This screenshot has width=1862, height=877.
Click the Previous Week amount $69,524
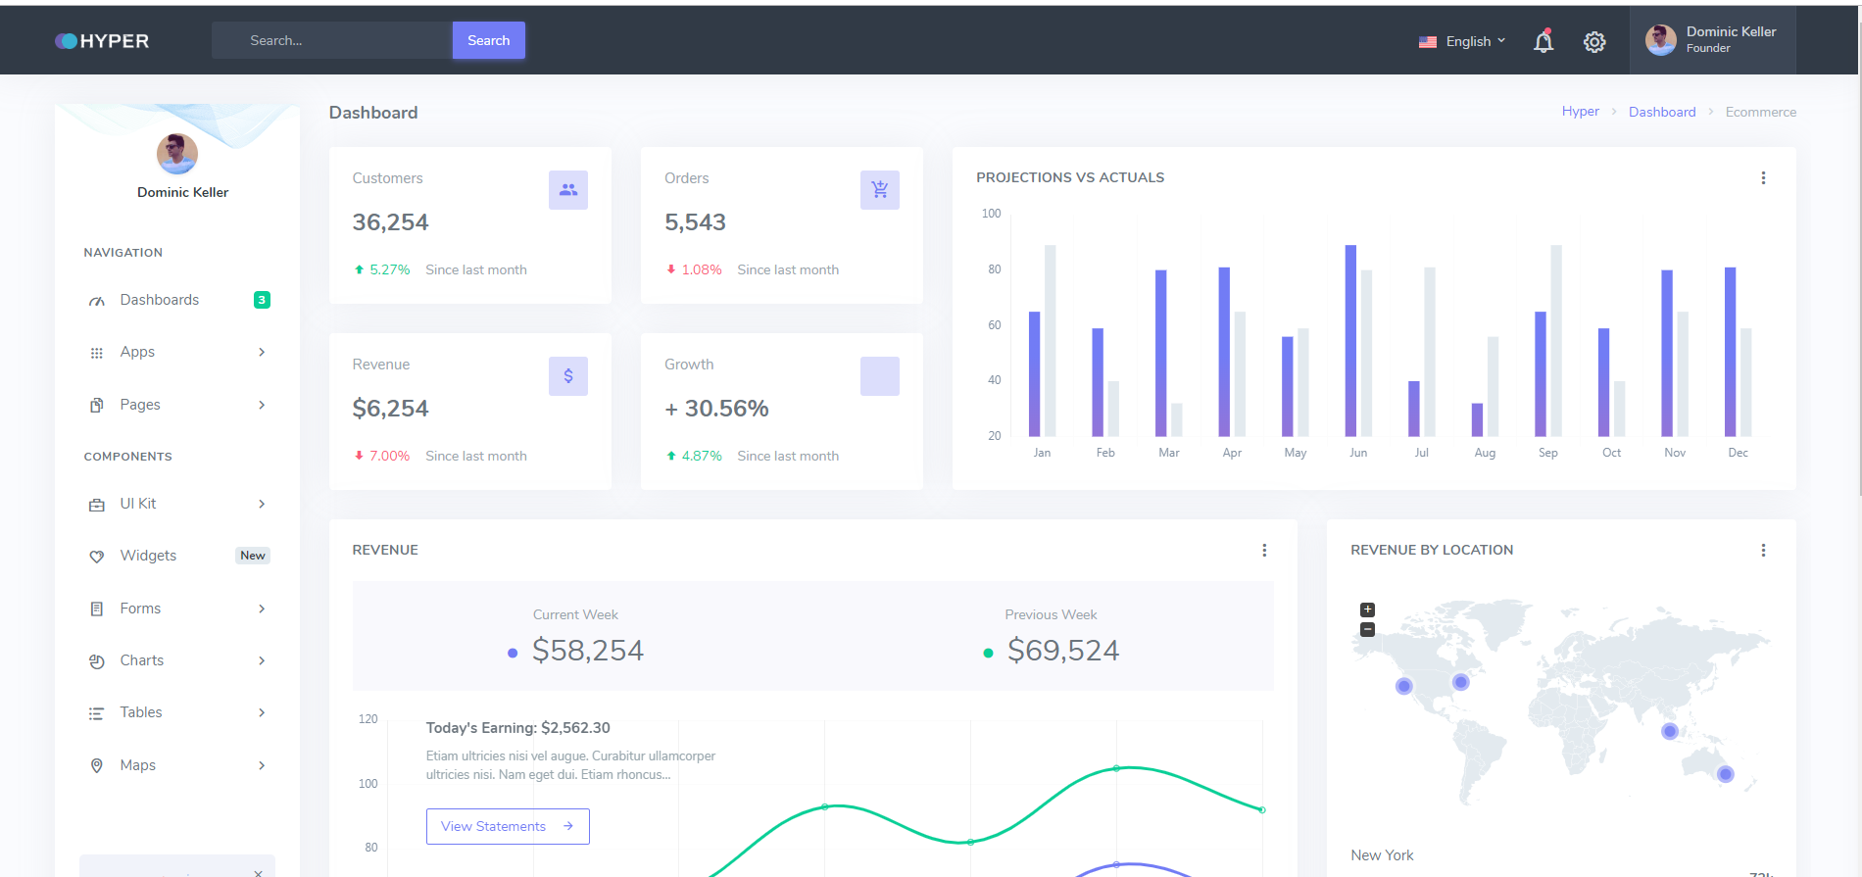(x=1062, y=651)
